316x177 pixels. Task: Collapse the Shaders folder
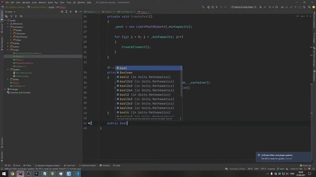[8, 69]
